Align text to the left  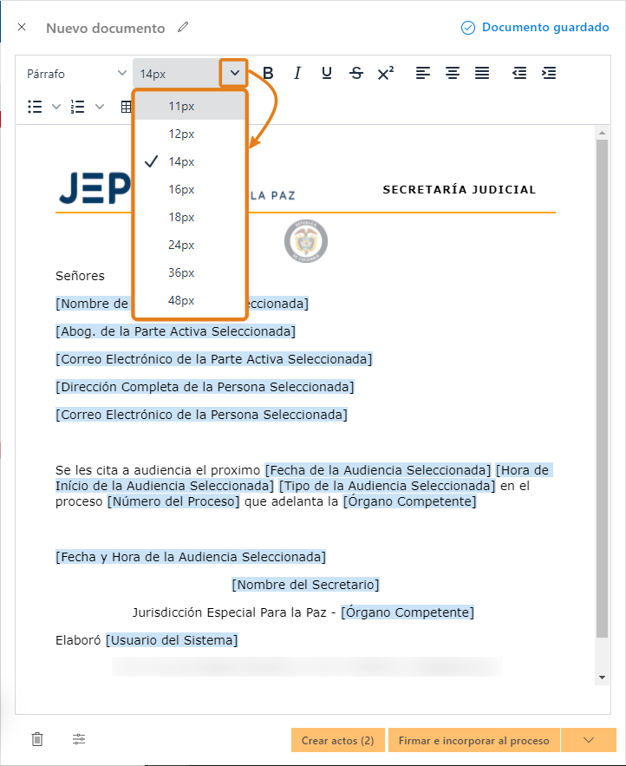(x=423, y=73)
